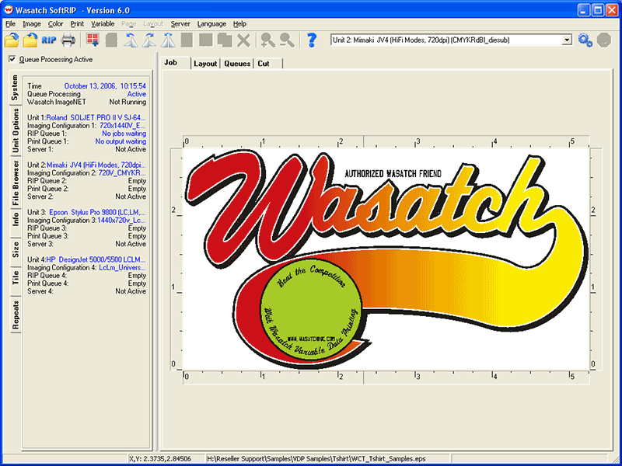Screen dimensions: 622x466
Task: Click Imaging Configuration 3 value 1440x720v_Lc...
Action: [121, 221]
